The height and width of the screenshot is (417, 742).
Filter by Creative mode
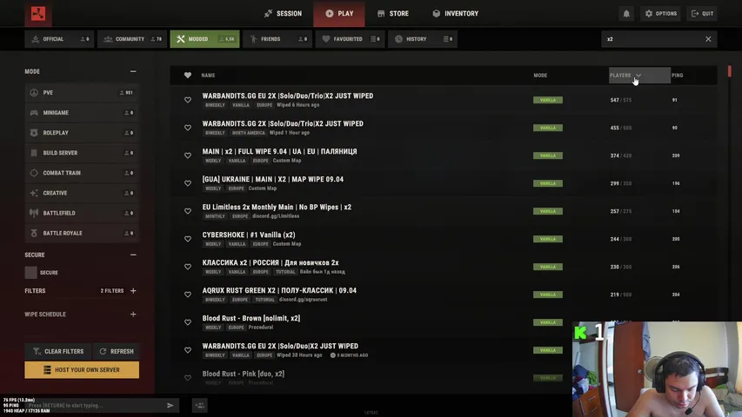[x=82, y=193]
